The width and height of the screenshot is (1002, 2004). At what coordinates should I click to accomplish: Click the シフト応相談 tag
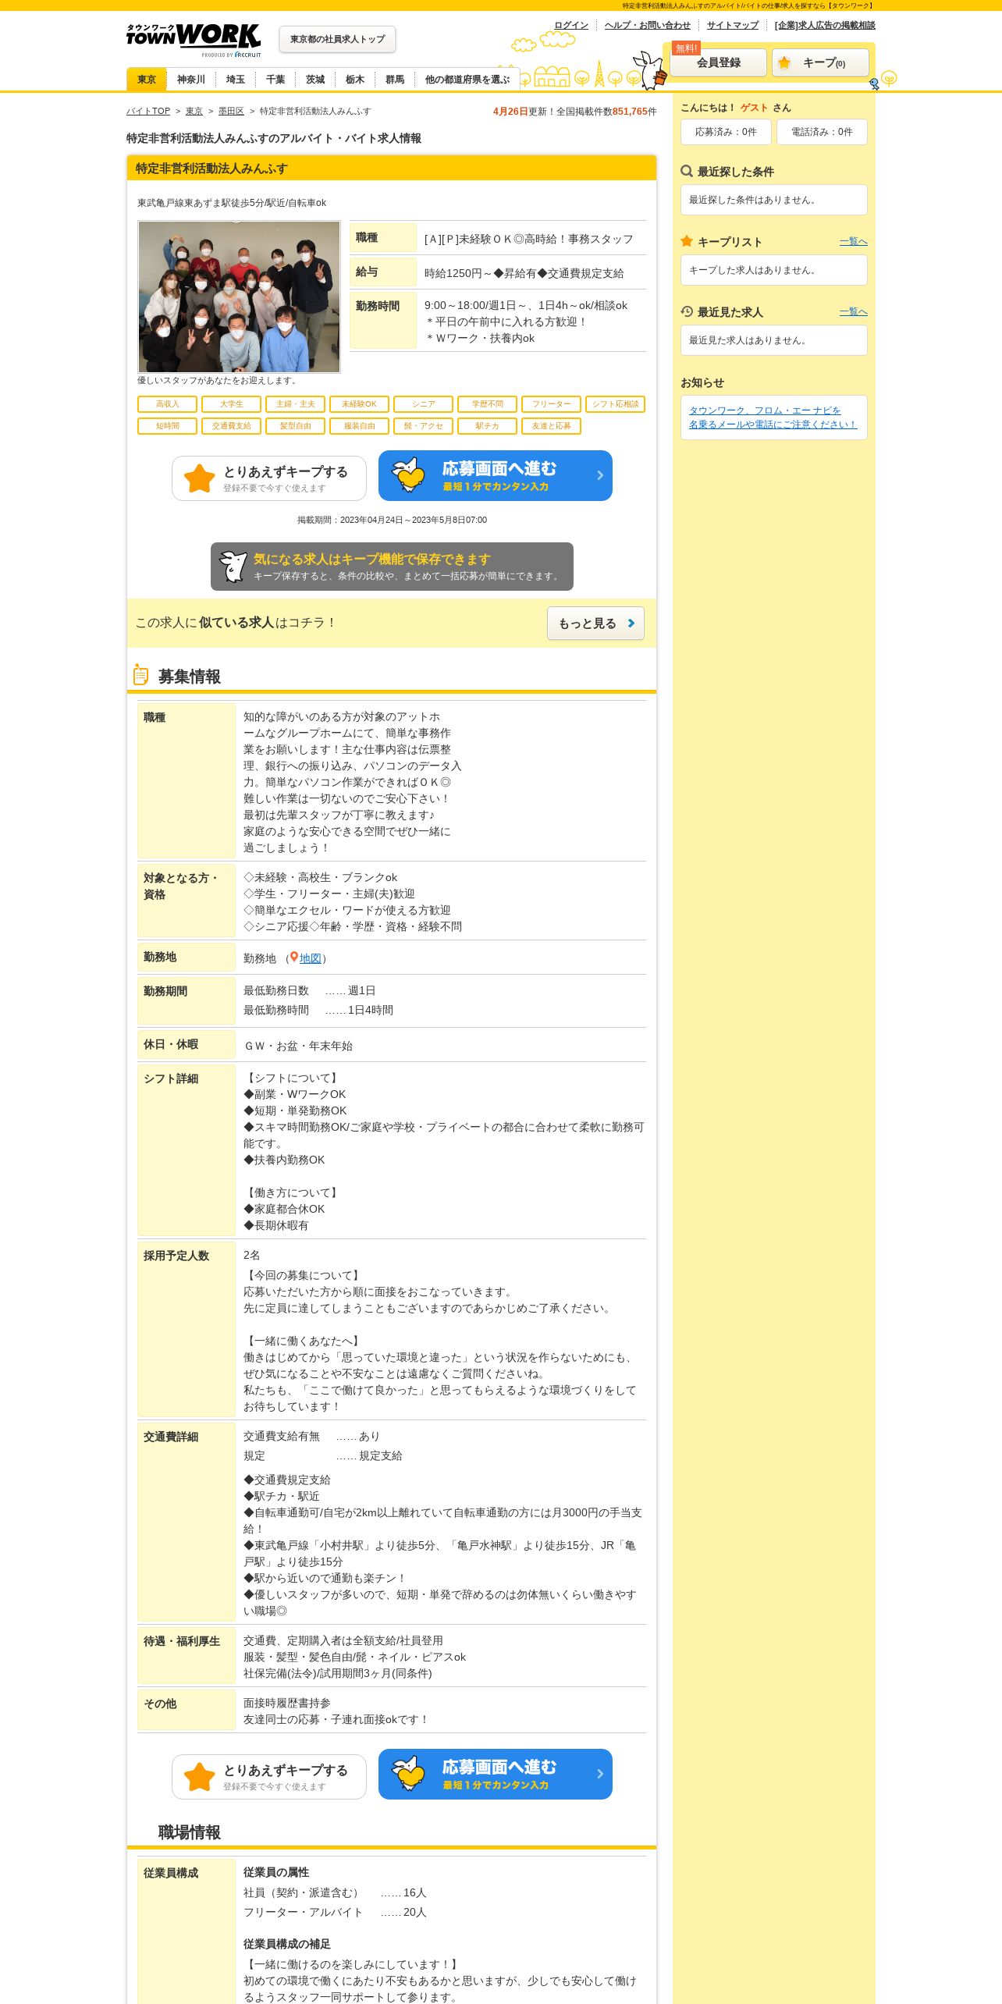point(615,404)
